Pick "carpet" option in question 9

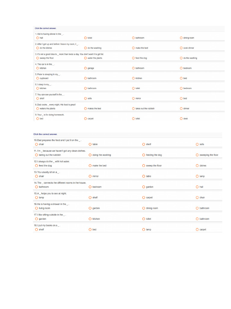click(85, 119)
